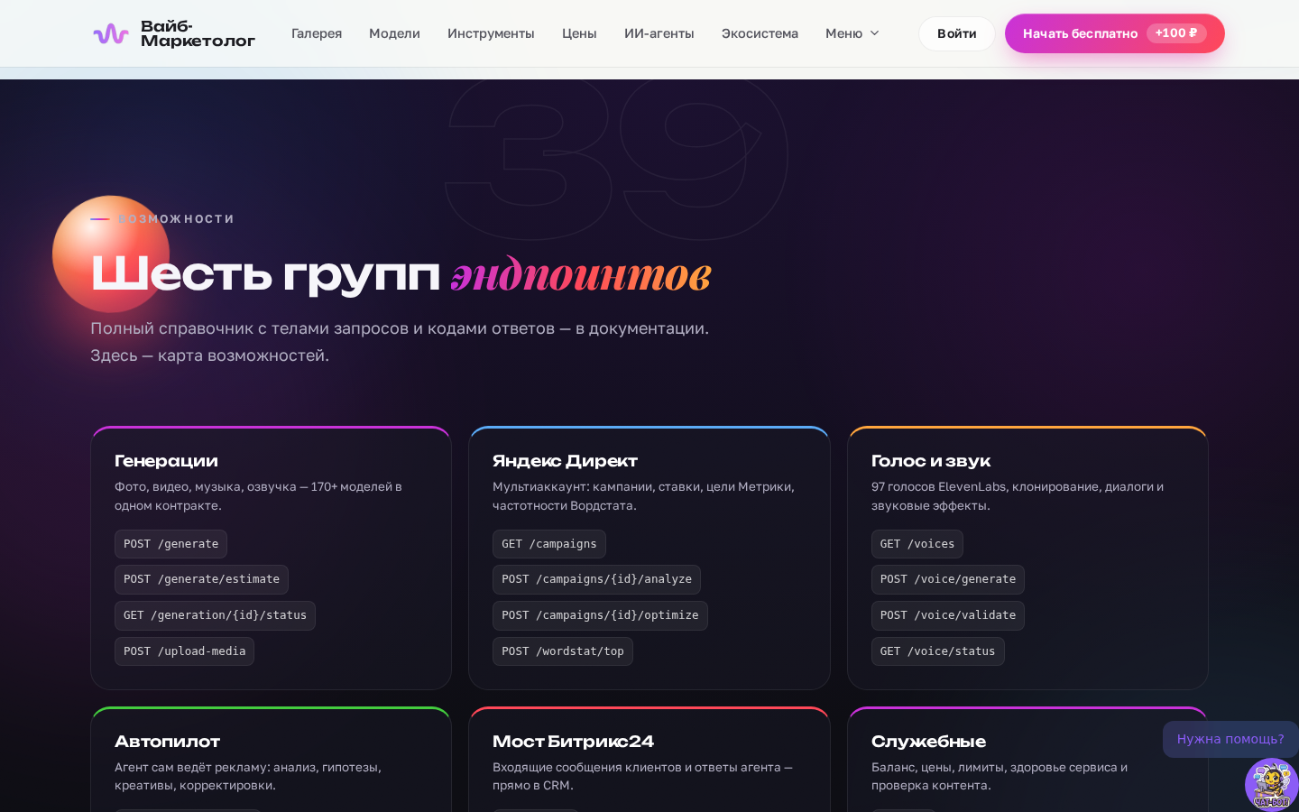Select the GET /campaigns endpoint chip
Viewport: 1299px width, 812px height.
(549, 544)
